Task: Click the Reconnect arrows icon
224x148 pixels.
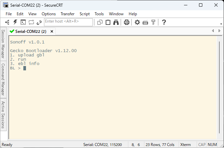Action: coord(31,22)
